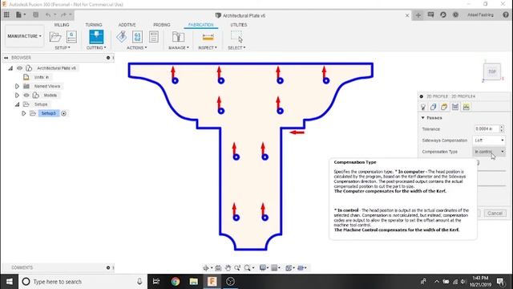Open the Linking tab icon in 2D Profile dialog
This screenshot has height=289, width=513.
(467, 107)
